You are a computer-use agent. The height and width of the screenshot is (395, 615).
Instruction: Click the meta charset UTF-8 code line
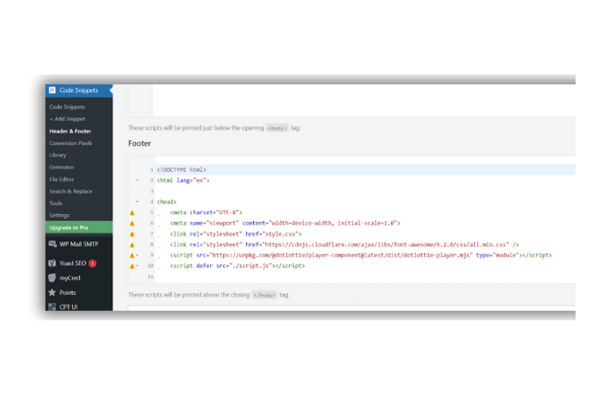[206, 212]
